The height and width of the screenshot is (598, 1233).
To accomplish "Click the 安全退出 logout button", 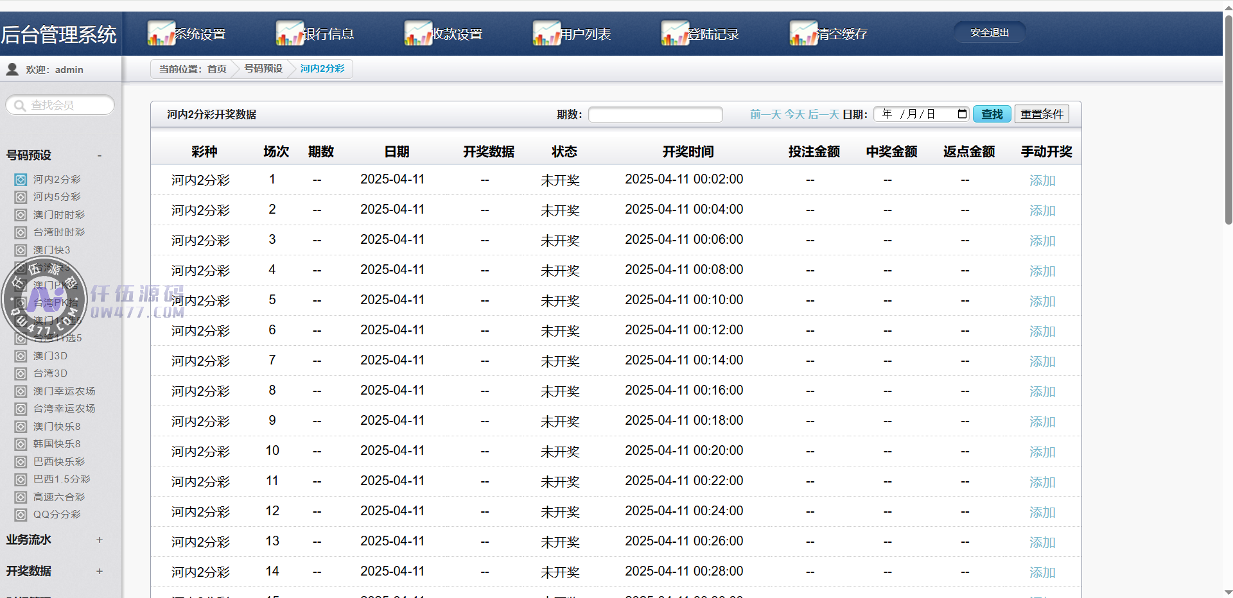I will click(989, 33).
